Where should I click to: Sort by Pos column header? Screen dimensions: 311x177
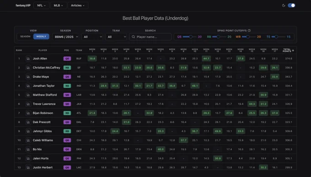click(67, 50)
